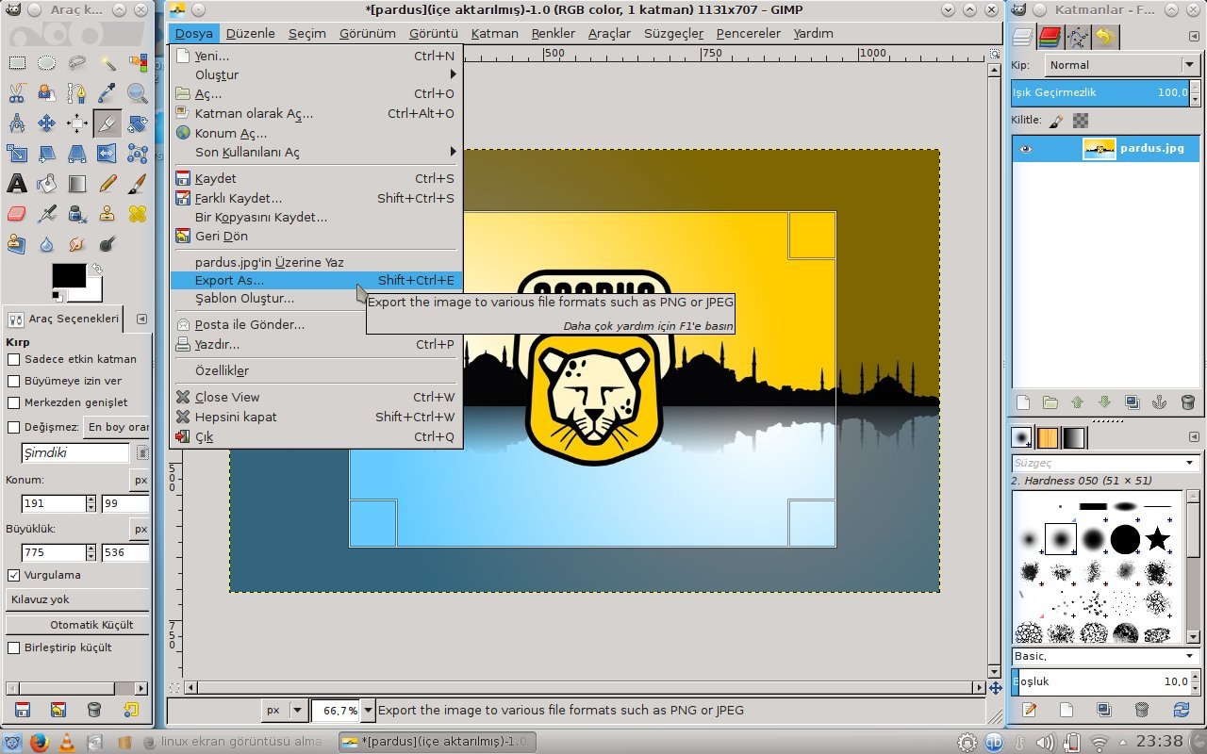This screenshot has width=1207, height=754.
Task: Select the Alignment tool
Action: [x=77, y=123]
